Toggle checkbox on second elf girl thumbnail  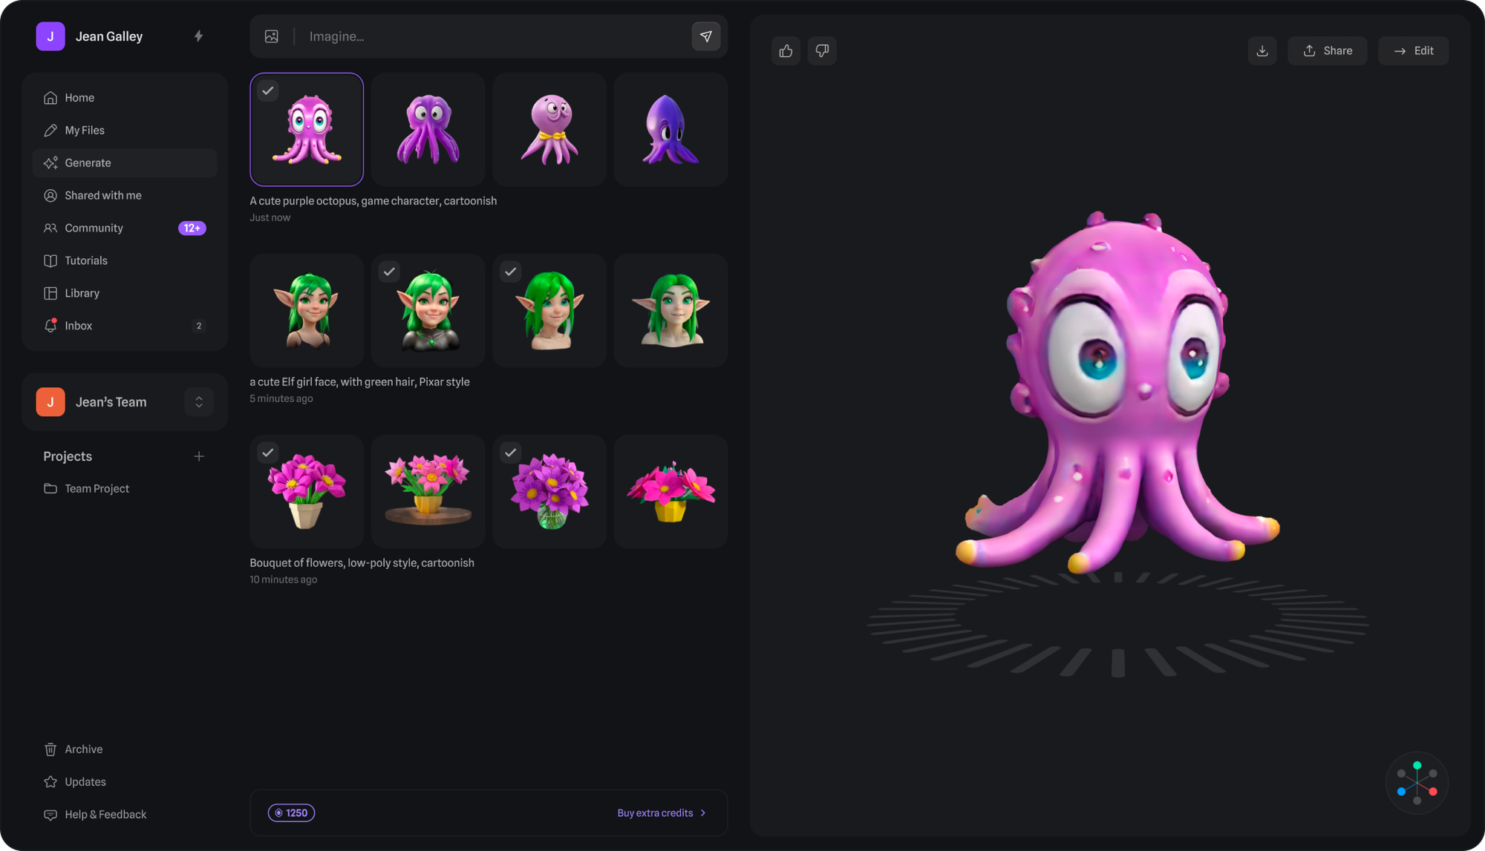(389, 272)
